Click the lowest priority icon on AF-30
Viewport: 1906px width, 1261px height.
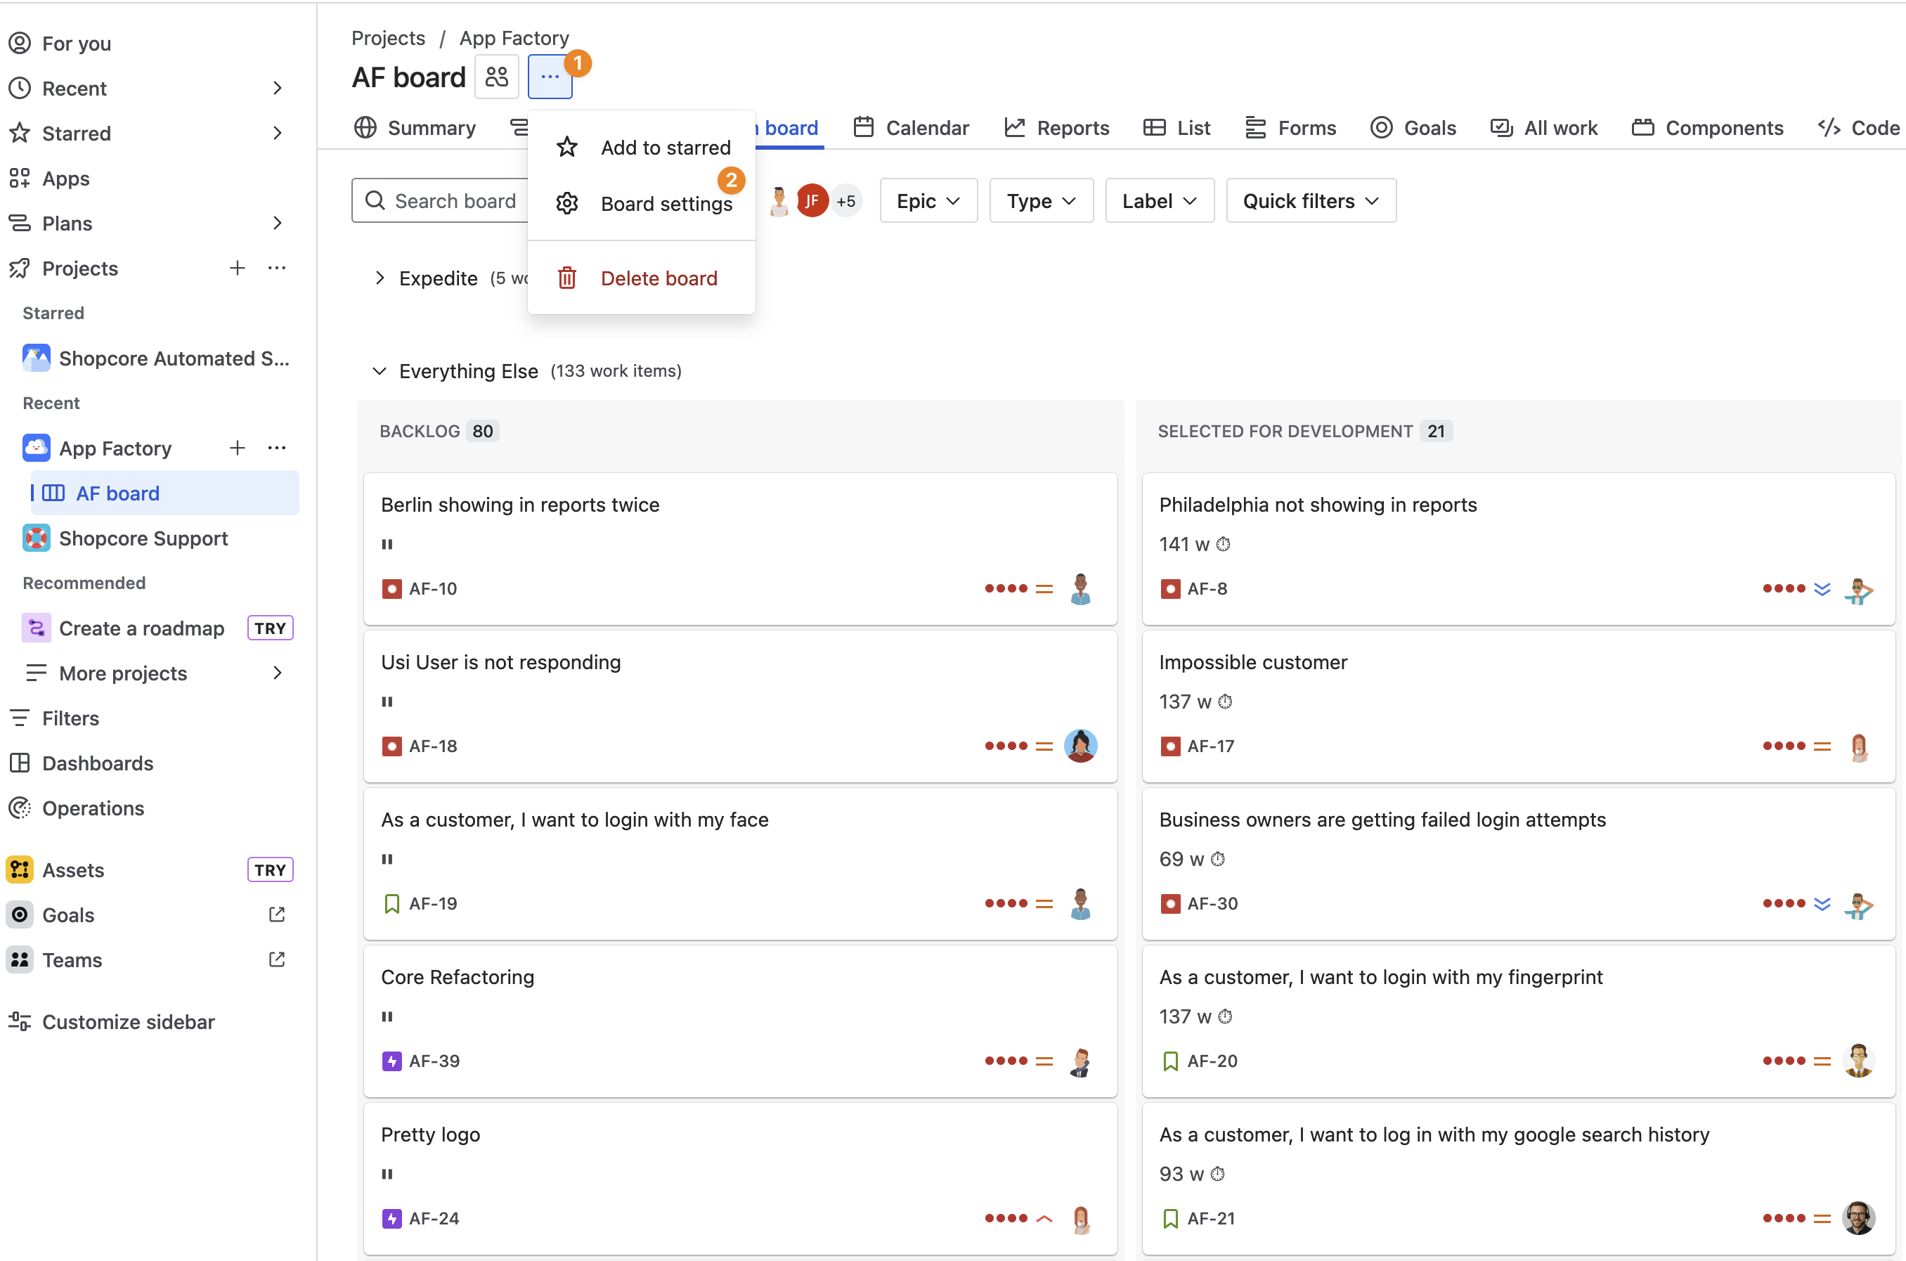1822,904
